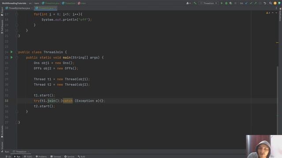282x158 pixels.
Task: Open the Build tool window tab
Action: pyautogui.click(x=82, y=157)
